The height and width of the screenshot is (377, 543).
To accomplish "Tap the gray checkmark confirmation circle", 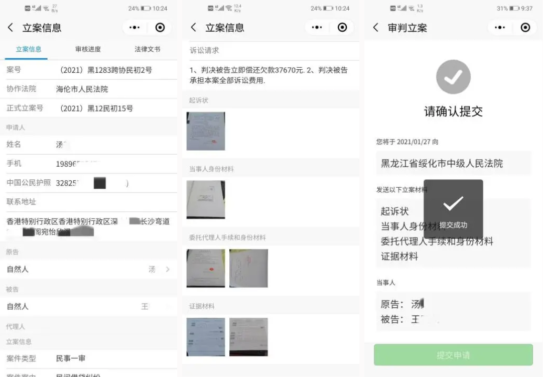I will coord(453,77).
